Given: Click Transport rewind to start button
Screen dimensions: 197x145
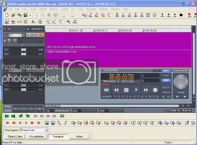Looking at the screenshot, I should pyautogui.click(x=106, y=90).
